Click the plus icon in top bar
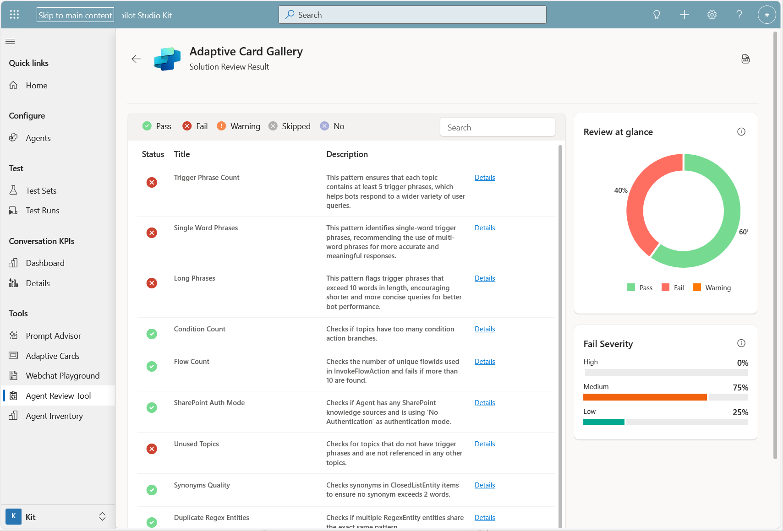Viewport: 783px width, 531px height. point(684,15)
